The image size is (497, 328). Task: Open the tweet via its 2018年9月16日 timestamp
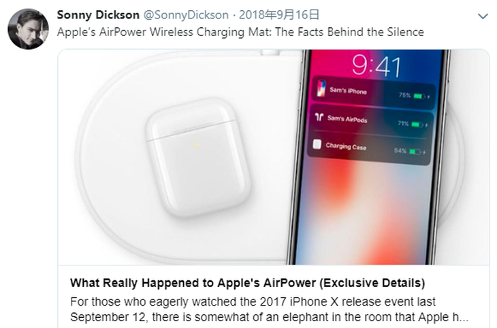click(x=278, y=15)
